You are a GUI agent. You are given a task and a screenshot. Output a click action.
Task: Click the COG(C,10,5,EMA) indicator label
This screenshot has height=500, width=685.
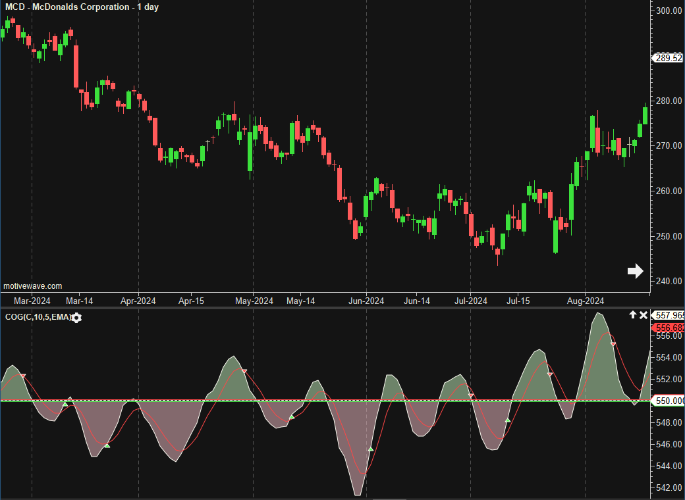pyautogui.click(x=37, y=318)
